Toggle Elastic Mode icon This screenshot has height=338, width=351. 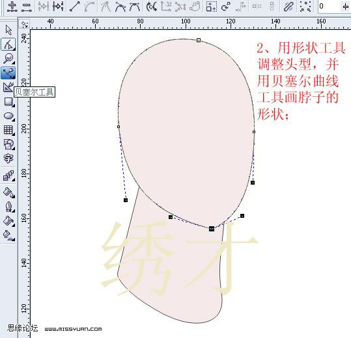point(288,6)
